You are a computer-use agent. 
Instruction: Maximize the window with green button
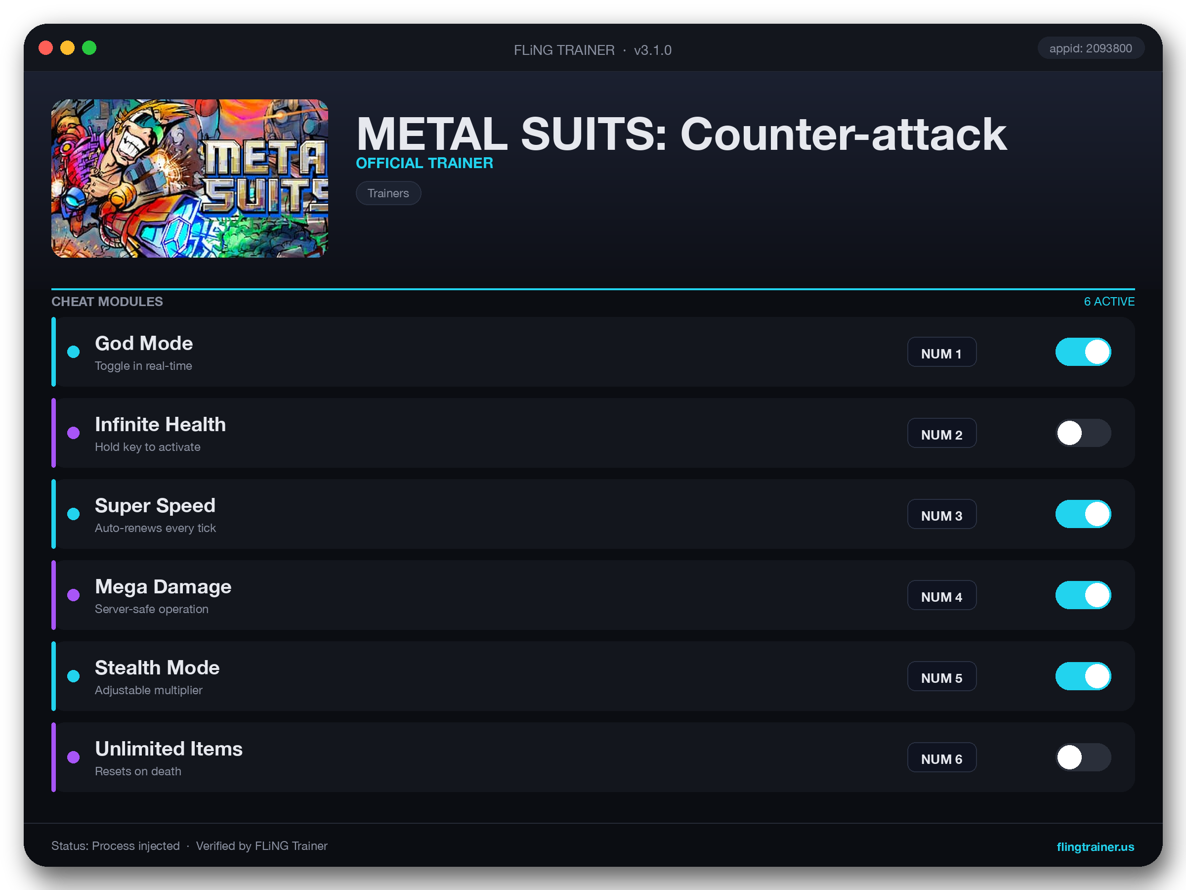pyautogui.click(x=89, y=48)
